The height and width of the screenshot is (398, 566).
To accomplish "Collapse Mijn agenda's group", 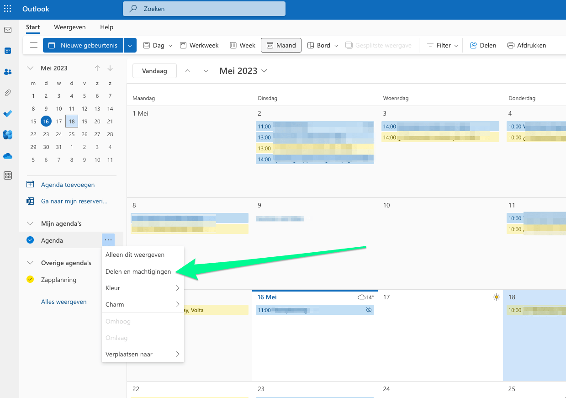I will tap(30, 223).
